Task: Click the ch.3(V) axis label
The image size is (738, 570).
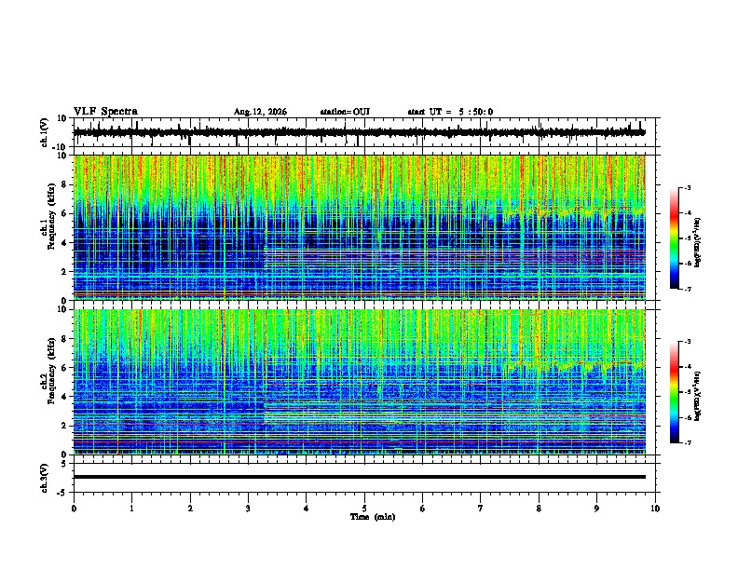Action: pos(45,478)
